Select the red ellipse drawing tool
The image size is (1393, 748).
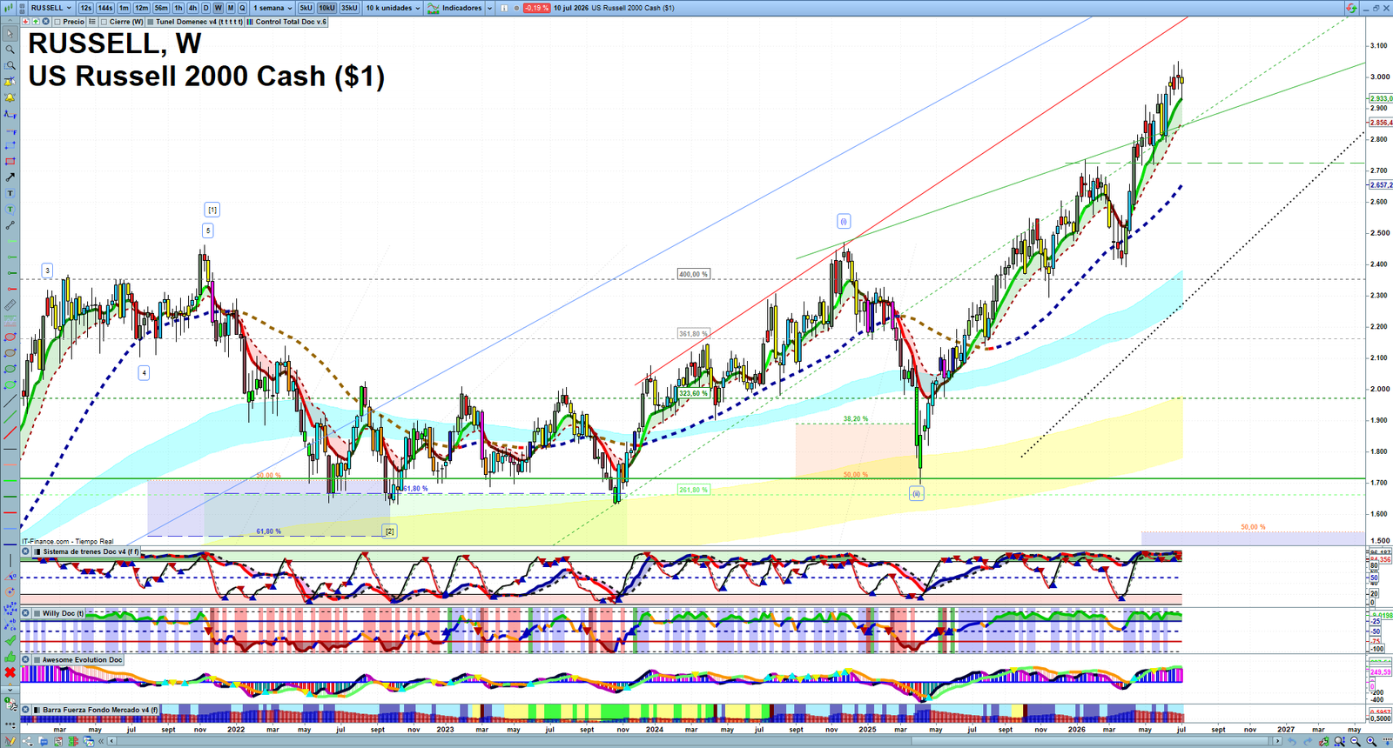(x=10, y=337)
